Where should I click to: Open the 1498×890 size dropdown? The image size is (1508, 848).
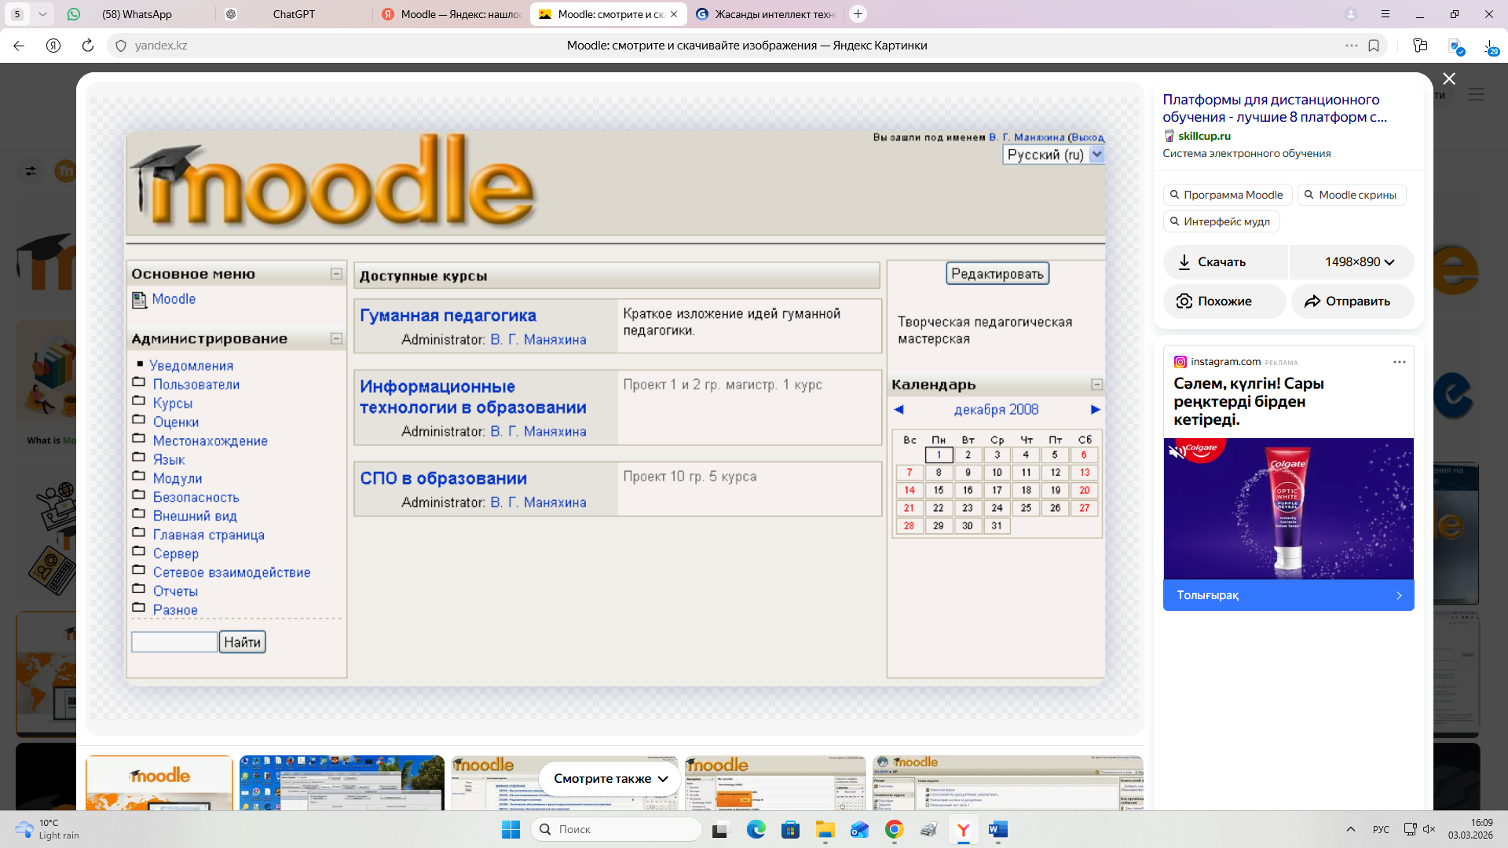(1359, 262)
